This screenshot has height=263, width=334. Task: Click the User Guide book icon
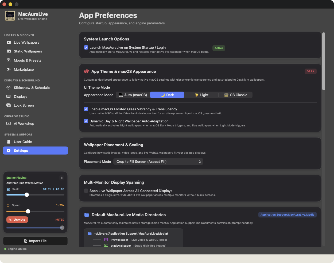pyautogui.click(x=9, y=142)
